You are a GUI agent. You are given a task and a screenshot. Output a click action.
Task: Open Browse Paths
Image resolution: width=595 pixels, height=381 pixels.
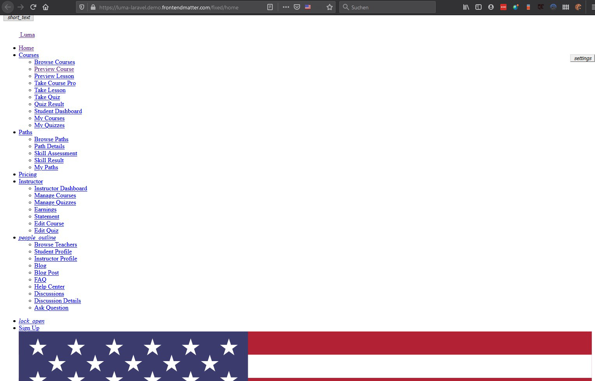coord(51,139)
